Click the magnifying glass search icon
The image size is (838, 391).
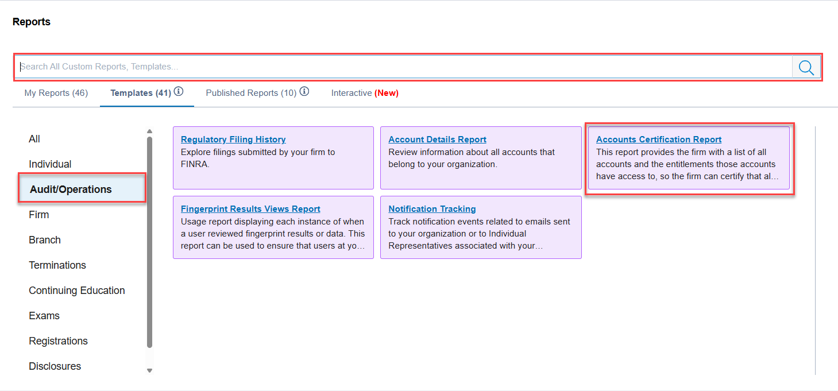(806, 67)
